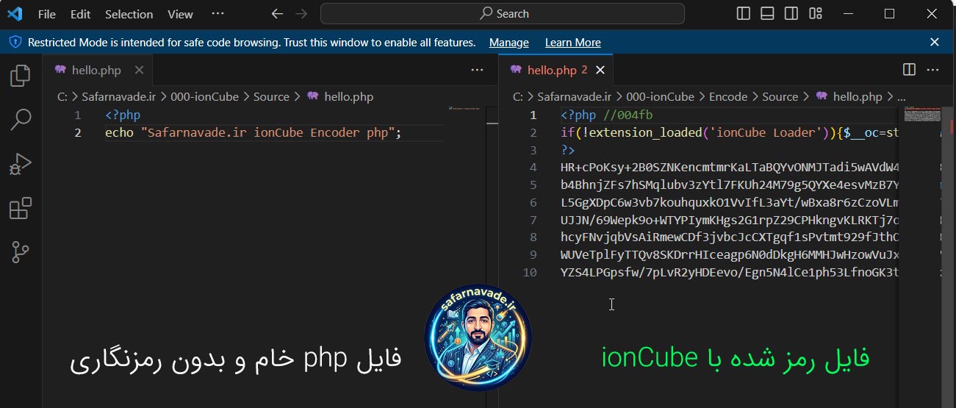This screenshot has width=956, height=408.
Task: Open more actions in right editor group
Action: (932, 70)
